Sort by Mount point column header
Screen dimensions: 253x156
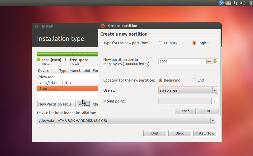80,71
